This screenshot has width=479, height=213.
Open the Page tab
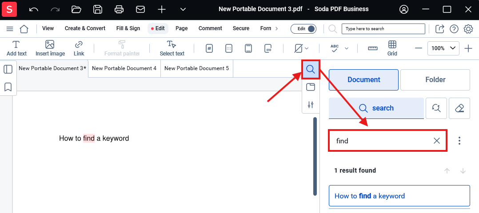[x=181, y=28]
